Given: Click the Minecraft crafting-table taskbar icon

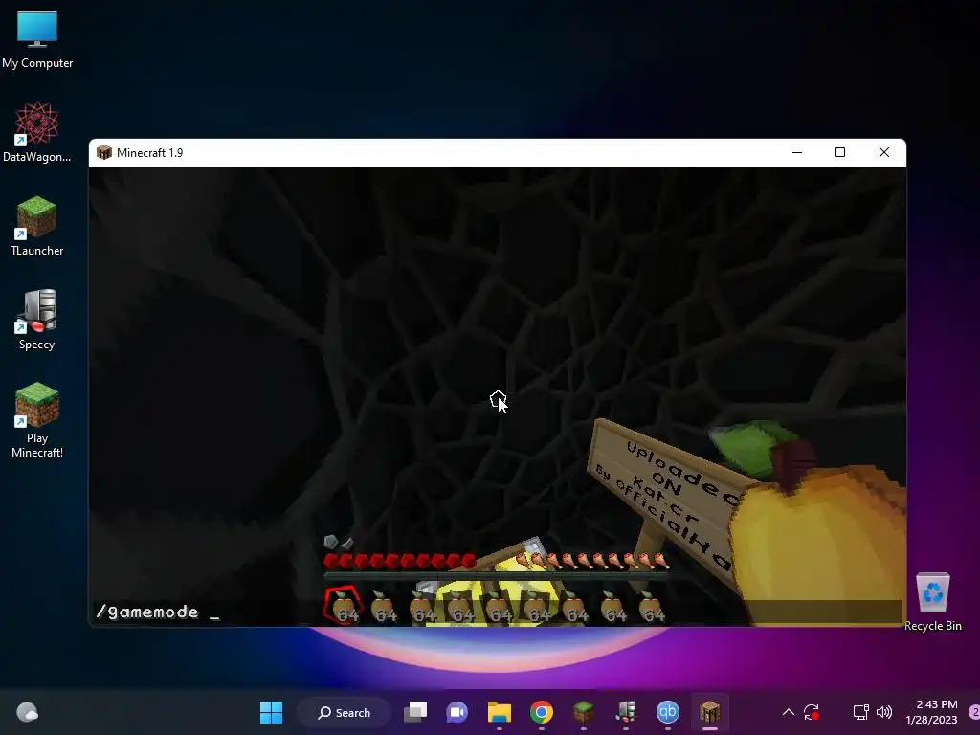Looking at the screenshot, I should click(x=710, y=712).
